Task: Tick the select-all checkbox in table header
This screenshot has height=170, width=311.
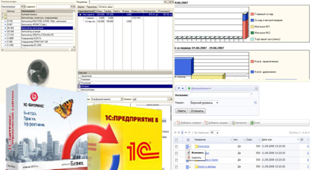Action: tap(176, 140)
